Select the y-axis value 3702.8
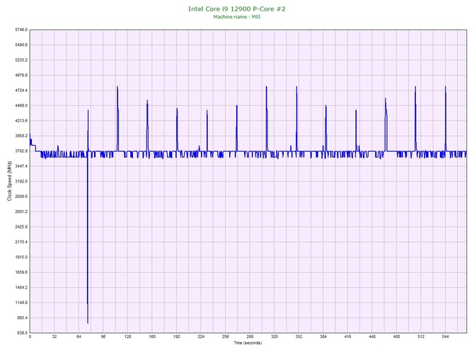Image resolution: width=474 pixels, height=355 pixels. click(21, 151)
